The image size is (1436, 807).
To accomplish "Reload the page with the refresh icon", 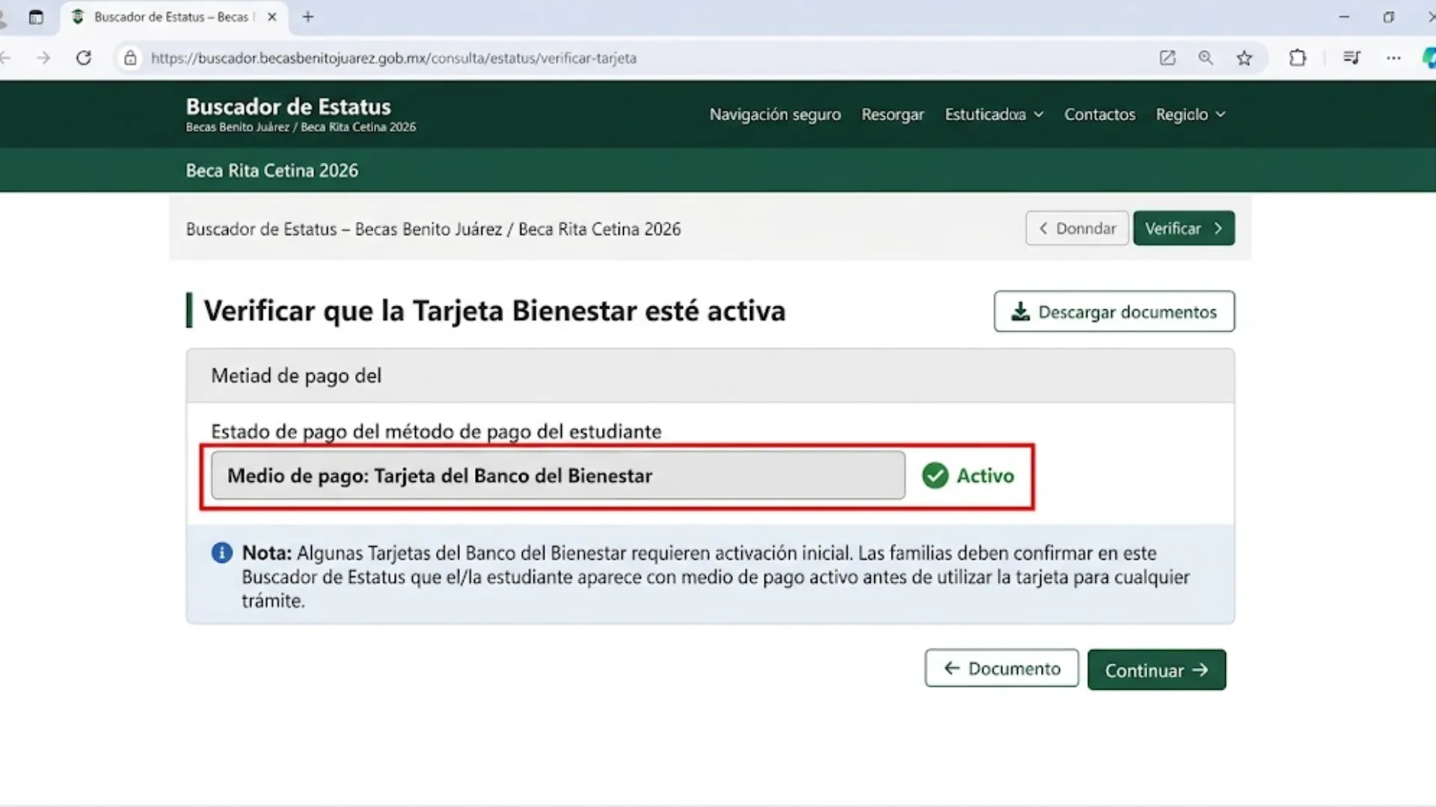I will click(84, 58).
